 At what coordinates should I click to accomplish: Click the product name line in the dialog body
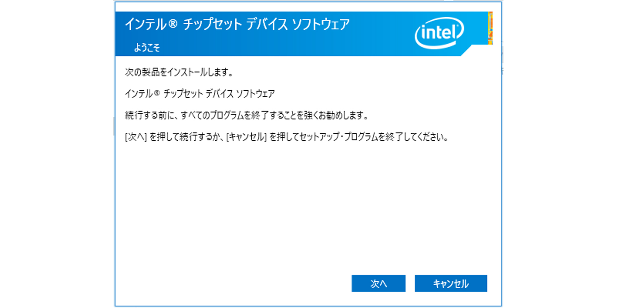[x=200, y=94]
